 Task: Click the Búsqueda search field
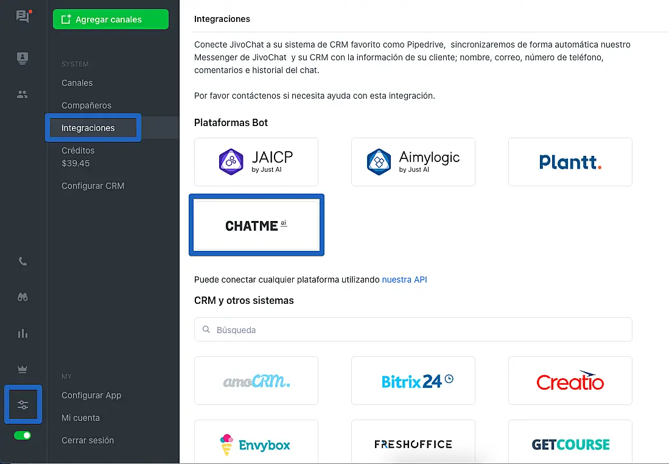tap(413, 329)
